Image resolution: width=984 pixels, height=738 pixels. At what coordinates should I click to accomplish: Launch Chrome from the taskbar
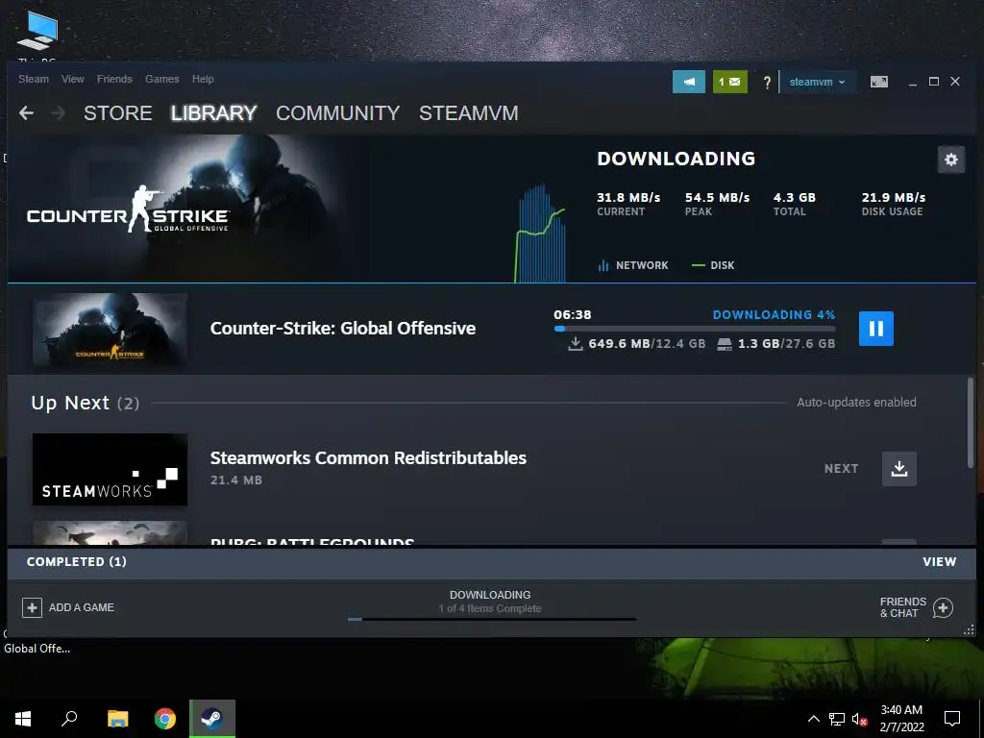tap(165, 719)
